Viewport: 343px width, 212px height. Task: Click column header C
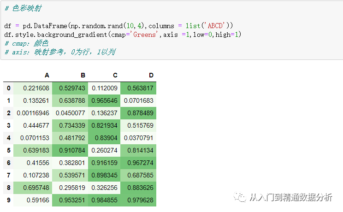(115, 75)
